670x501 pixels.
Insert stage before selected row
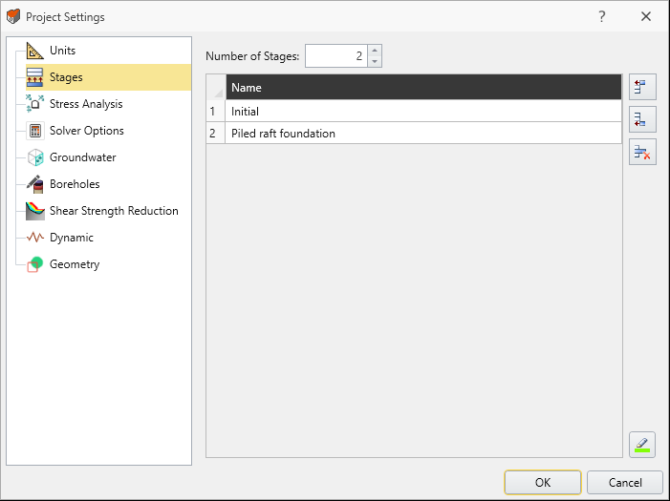[x=642, y=87]
